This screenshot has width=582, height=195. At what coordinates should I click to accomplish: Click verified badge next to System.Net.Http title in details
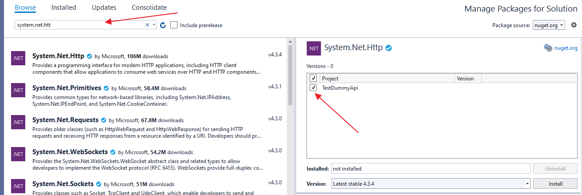[389, 48]
